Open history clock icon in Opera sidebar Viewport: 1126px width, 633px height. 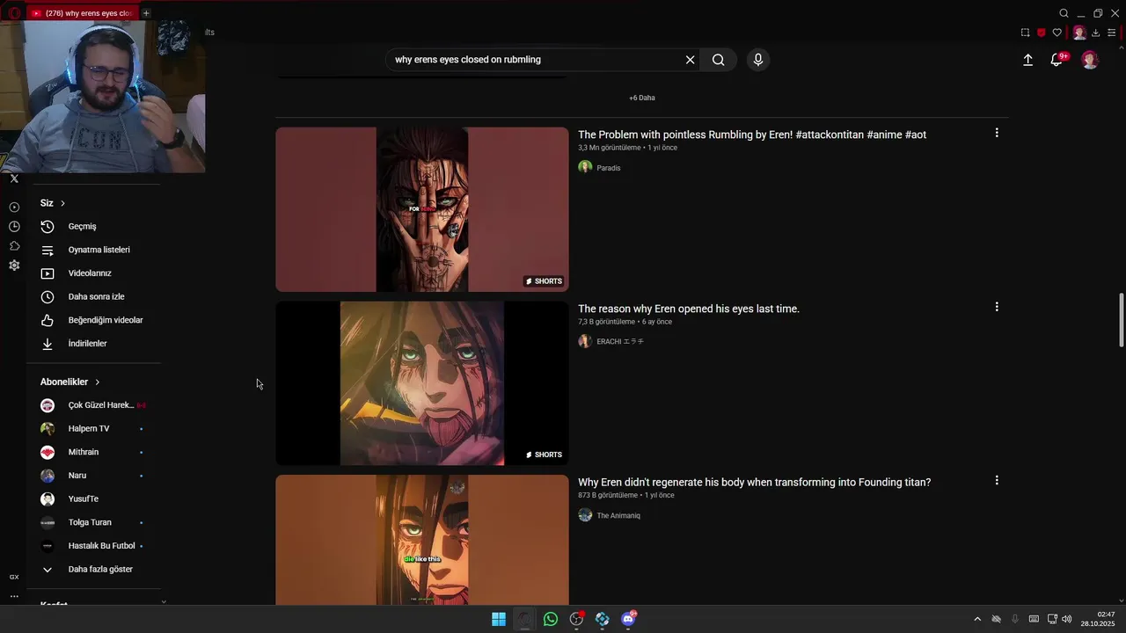(14, 227)
